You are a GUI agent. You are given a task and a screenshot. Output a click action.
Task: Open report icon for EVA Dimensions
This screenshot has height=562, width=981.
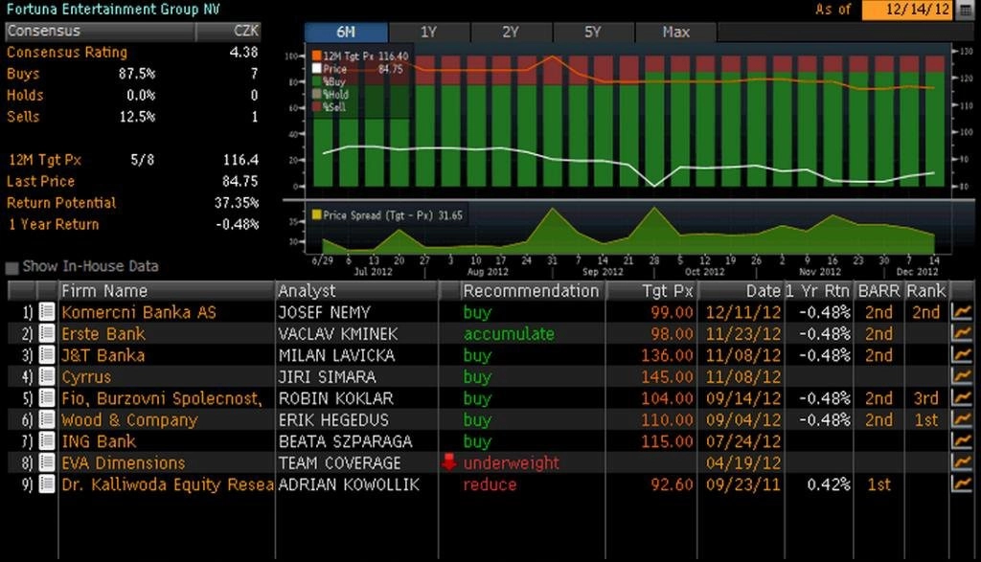click(x=47, y=462)
